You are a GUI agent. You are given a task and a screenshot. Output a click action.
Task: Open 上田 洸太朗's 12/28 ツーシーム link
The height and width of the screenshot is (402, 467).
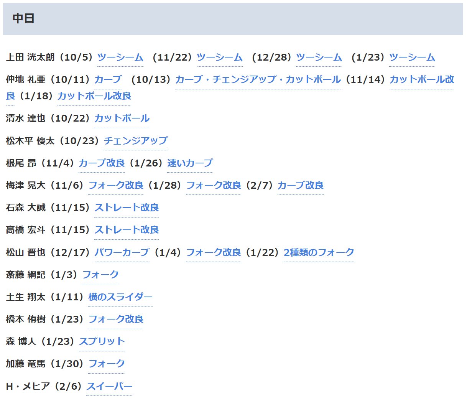[x=319, y=58]
